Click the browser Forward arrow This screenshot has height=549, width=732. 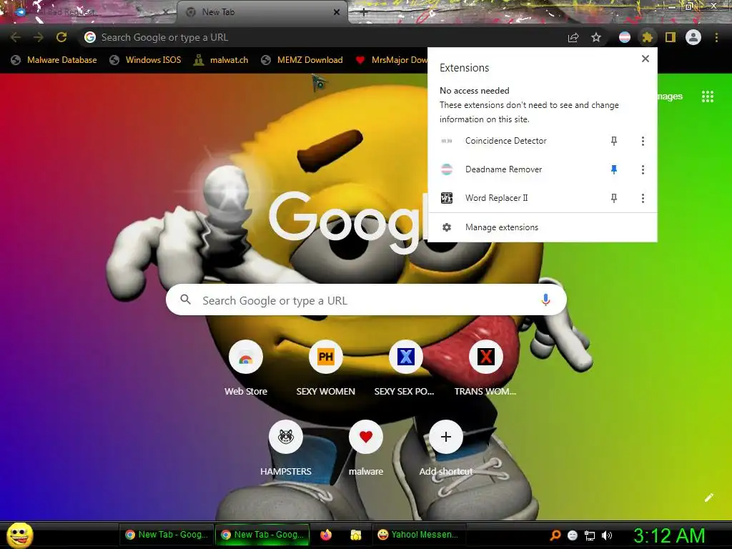click(39, 37)
